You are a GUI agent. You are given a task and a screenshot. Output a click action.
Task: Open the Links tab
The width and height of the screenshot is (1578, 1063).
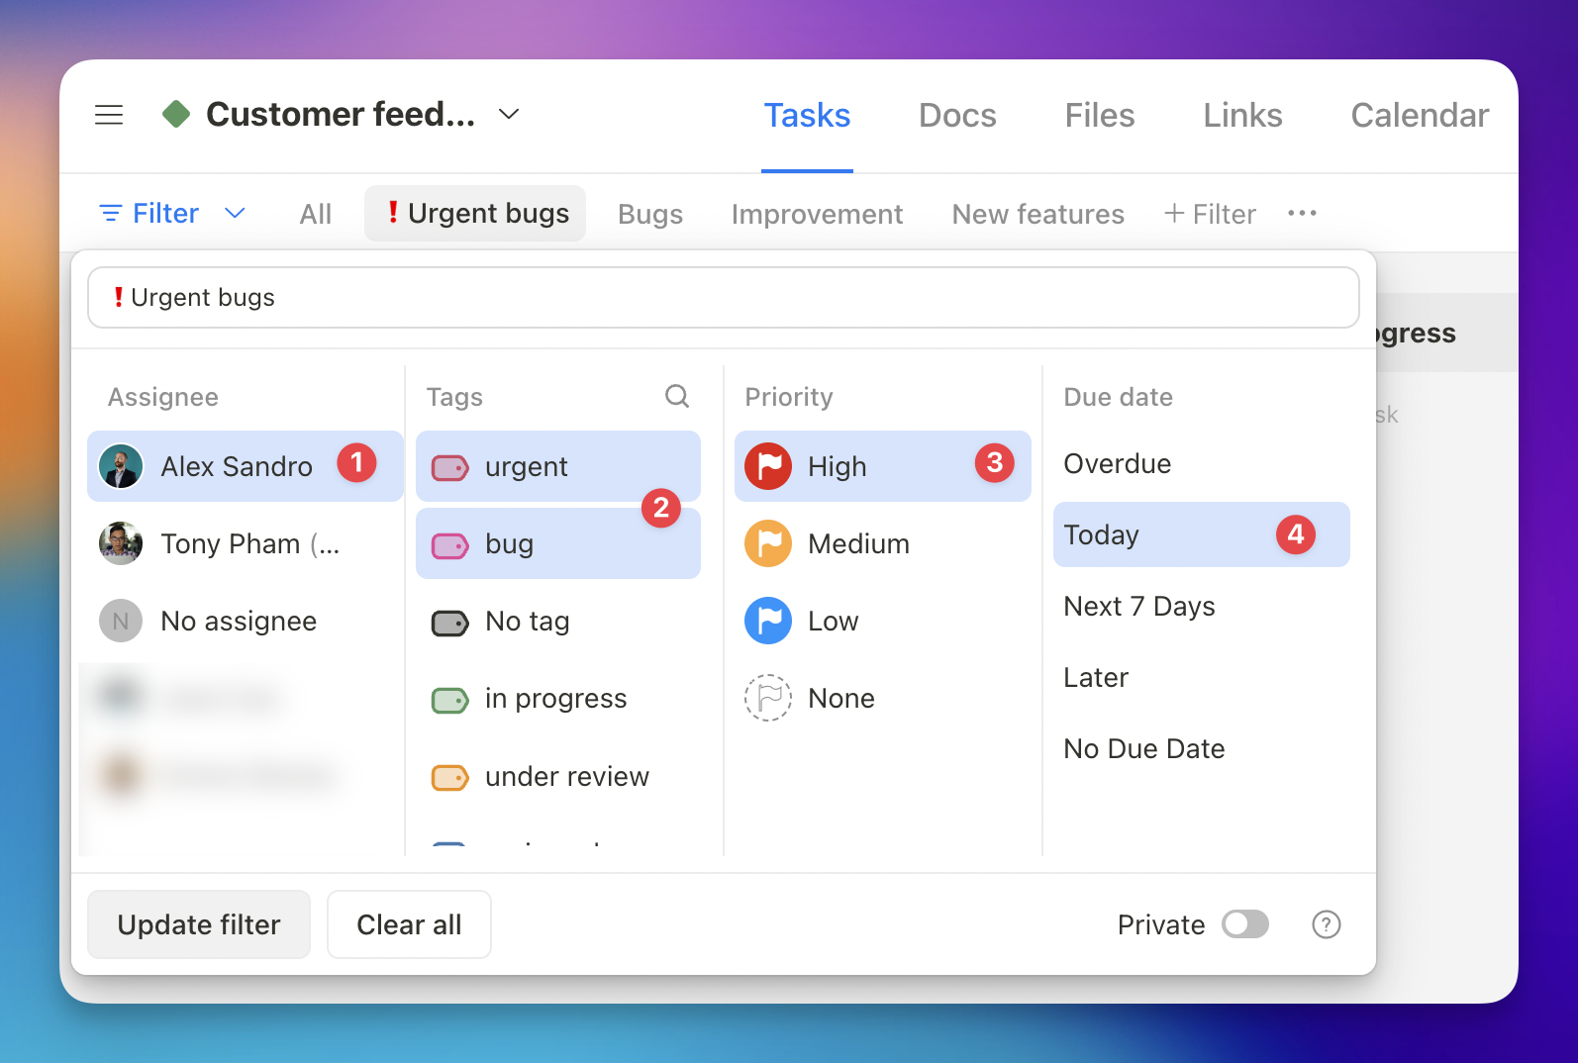1242,115
